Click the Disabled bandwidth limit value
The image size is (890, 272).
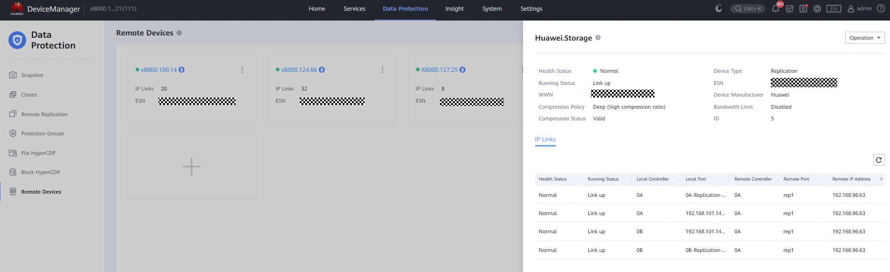point(781,107)
